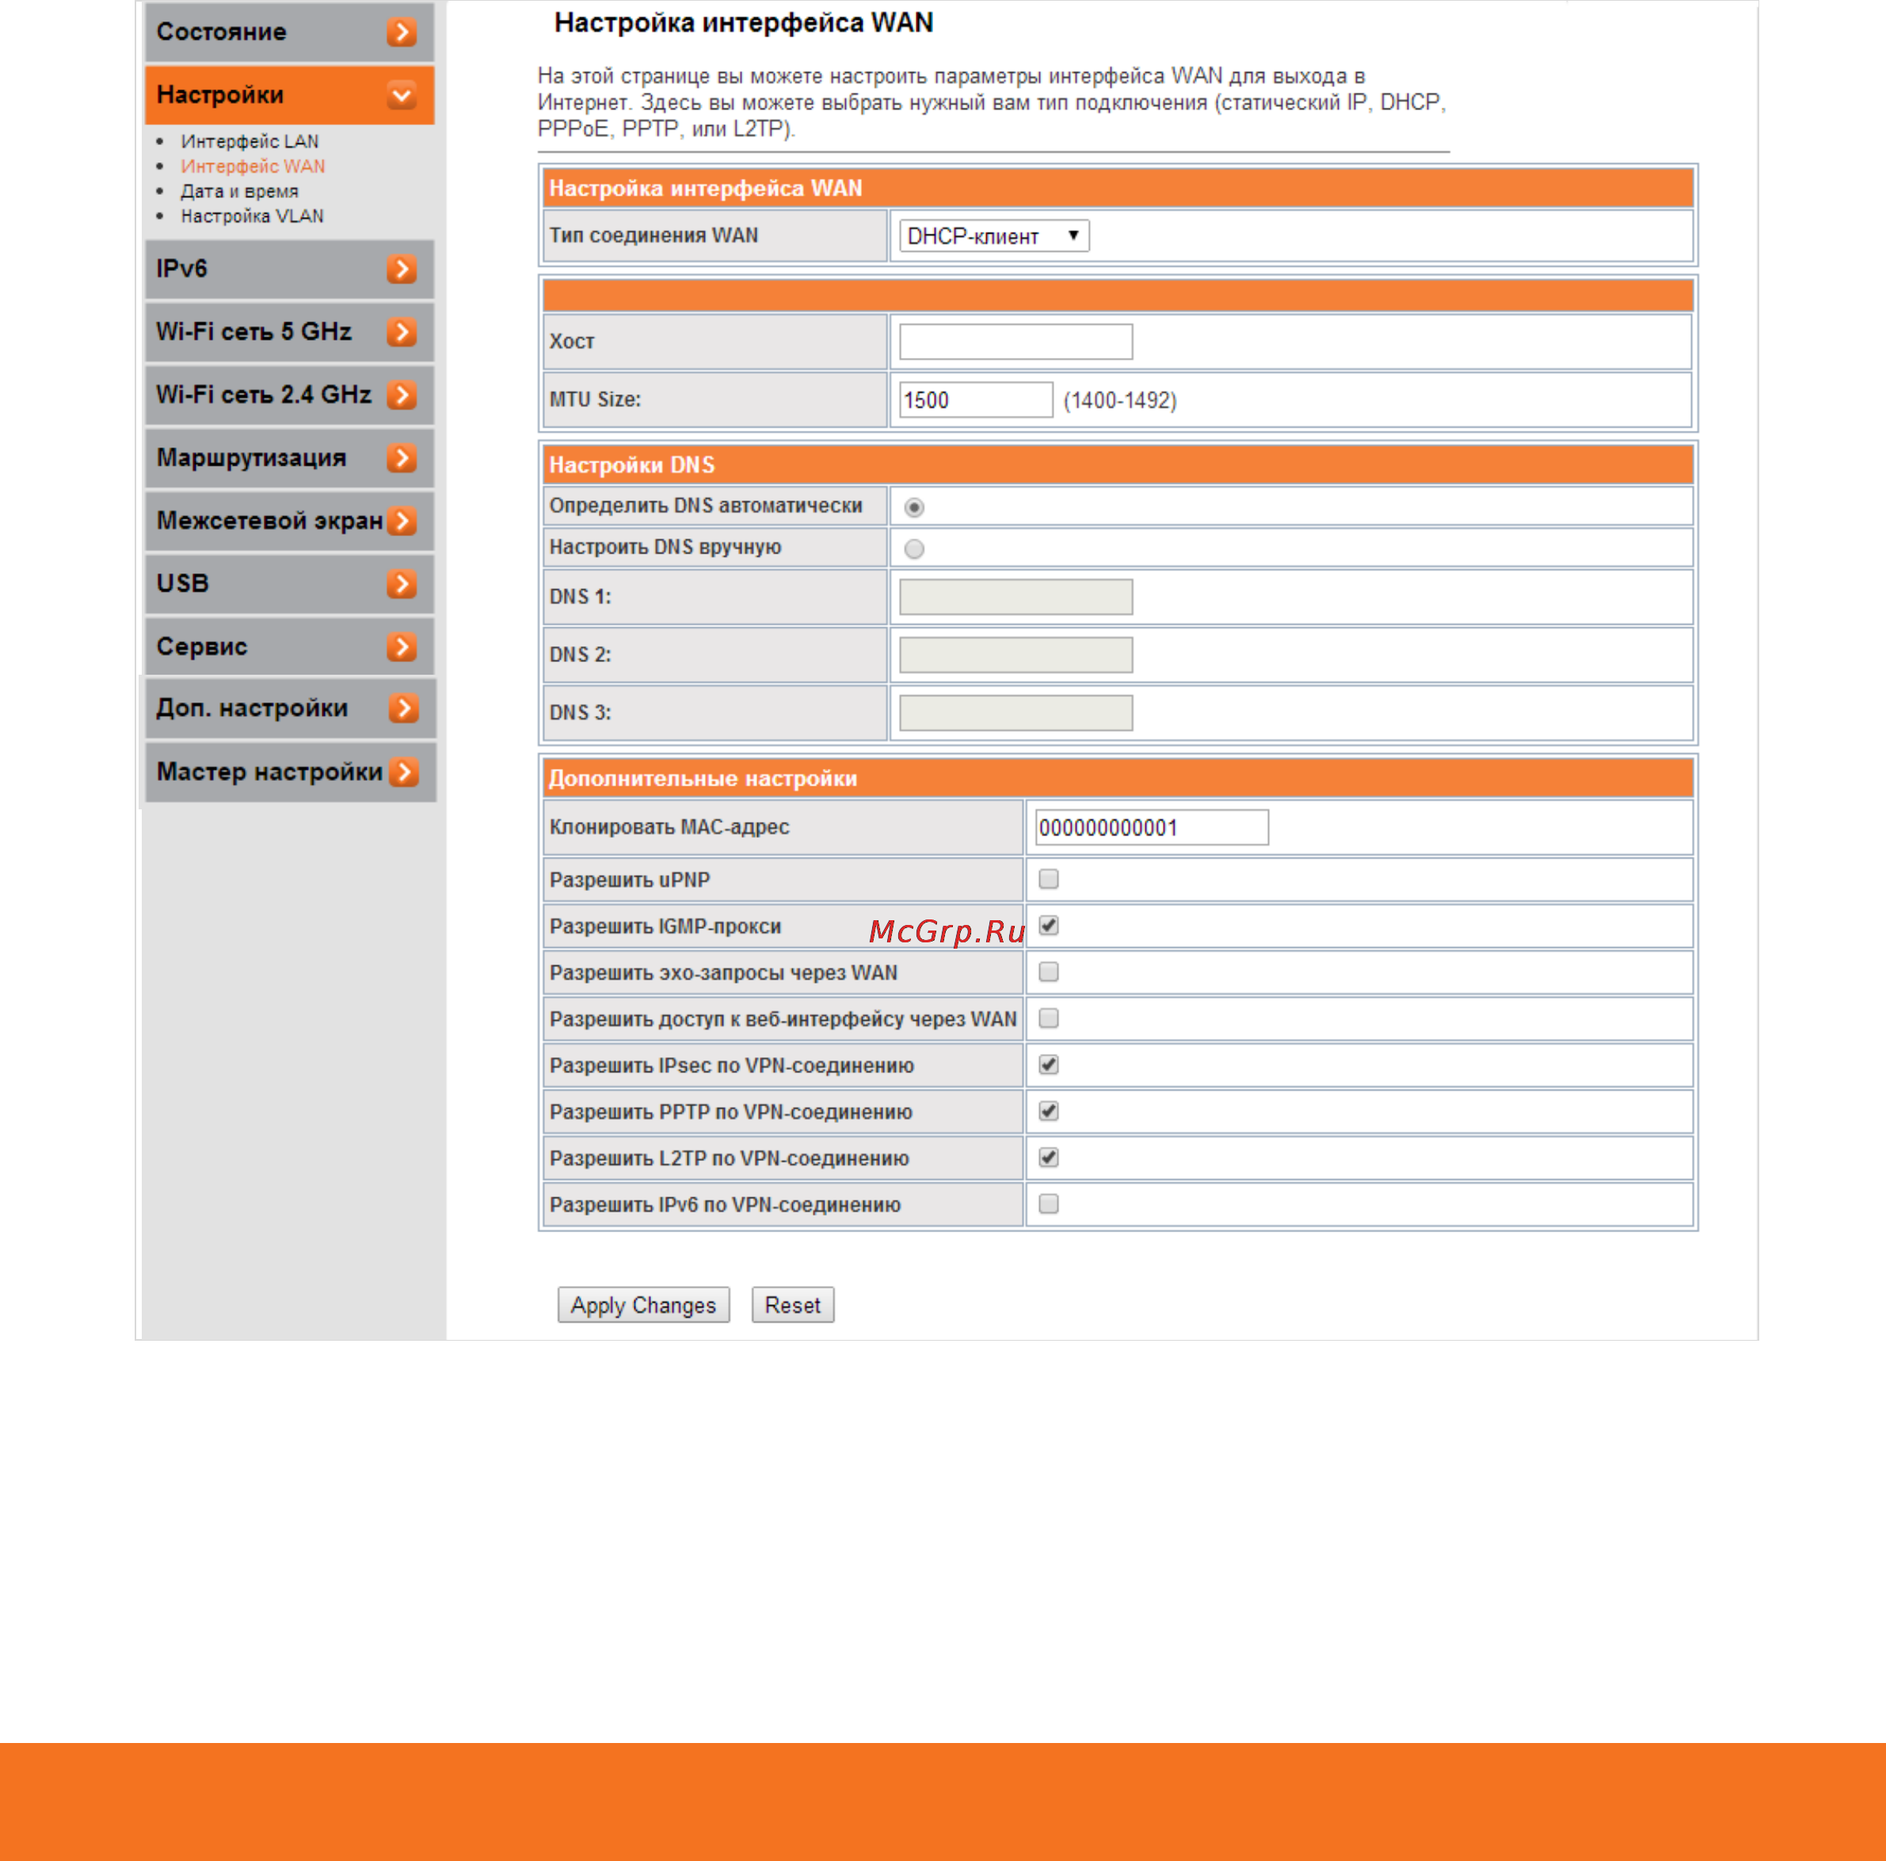The image size is (1886, 1861).
Task: Click the IPv6 section arrow icon
Action: pos(402,269)
